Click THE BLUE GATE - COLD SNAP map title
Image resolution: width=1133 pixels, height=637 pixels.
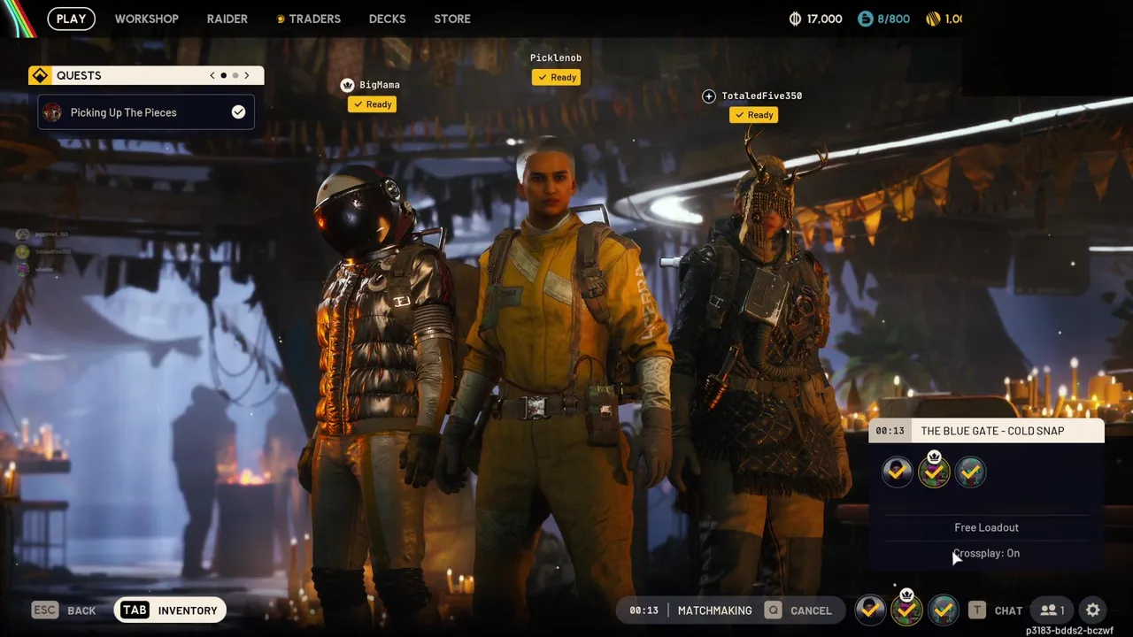(992, 431)
